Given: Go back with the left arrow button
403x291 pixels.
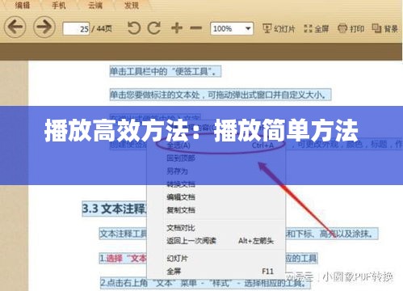Looking at the screenshot, I should pyautogui.click(x=15, y=27).
